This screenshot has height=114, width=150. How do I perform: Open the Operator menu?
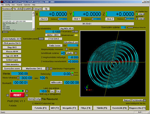(27, 5)
